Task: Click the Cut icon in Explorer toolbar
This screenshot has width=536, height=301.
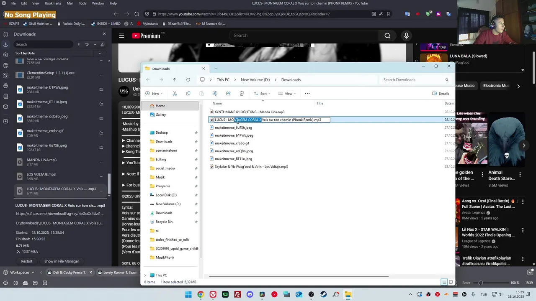Action: point(175,94)
